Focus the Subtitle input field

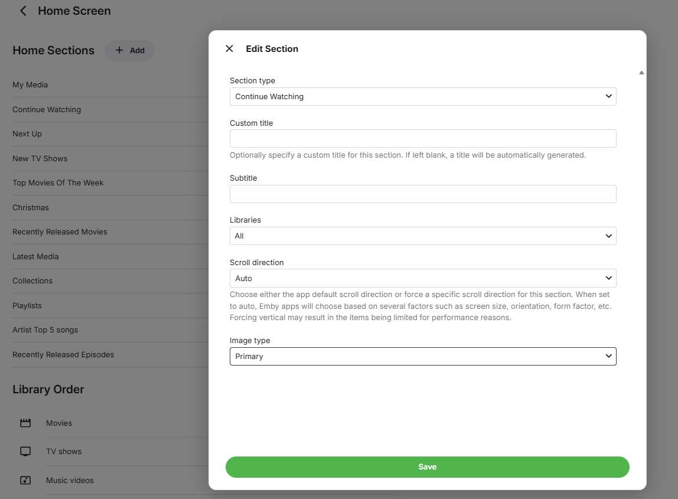click(x=422, y=194)
